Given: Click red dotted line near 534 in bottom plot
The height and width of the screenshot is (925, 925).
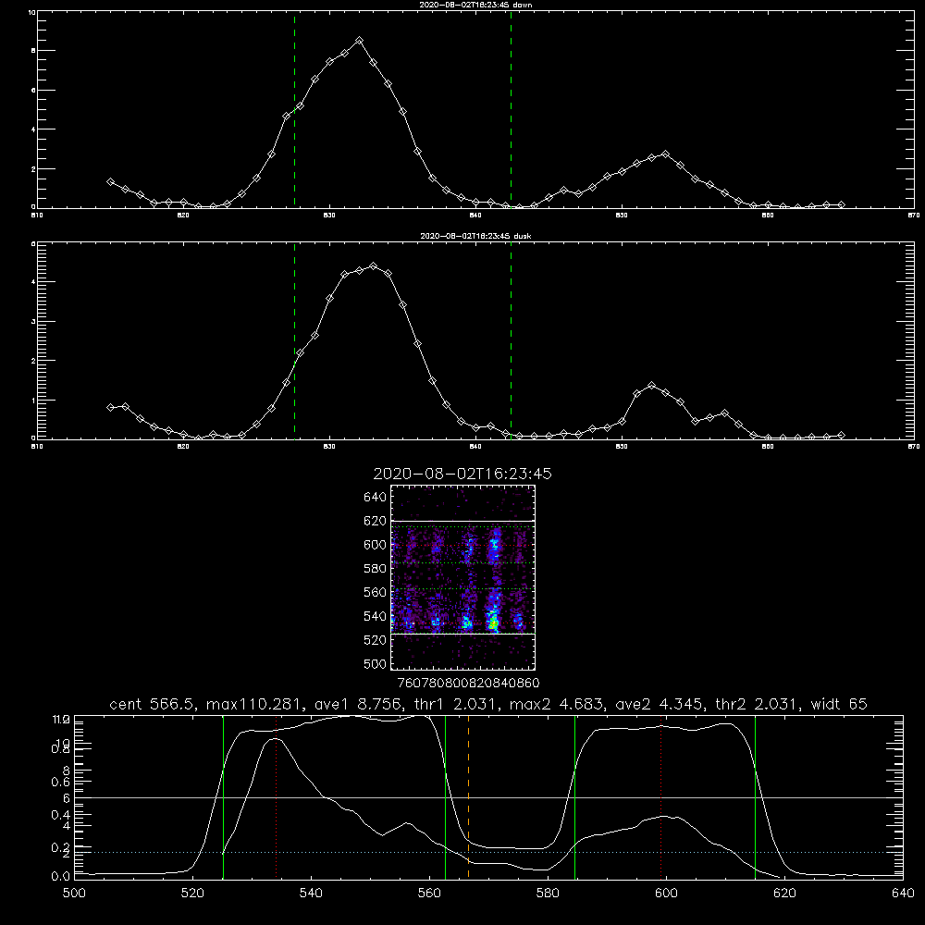Looking at the screenshot, I should tap(276, 797).
